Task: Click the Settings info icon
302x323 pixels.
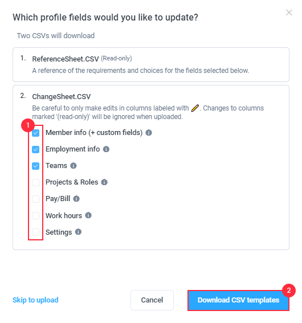Action: click(78, 232)
